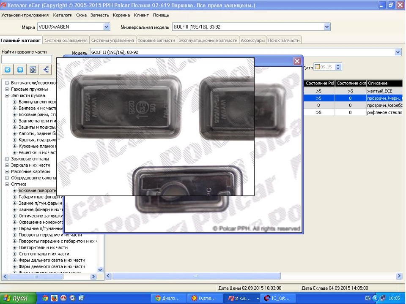Click the Описание column header
The image size is (406, 304).
pos(385,83)
